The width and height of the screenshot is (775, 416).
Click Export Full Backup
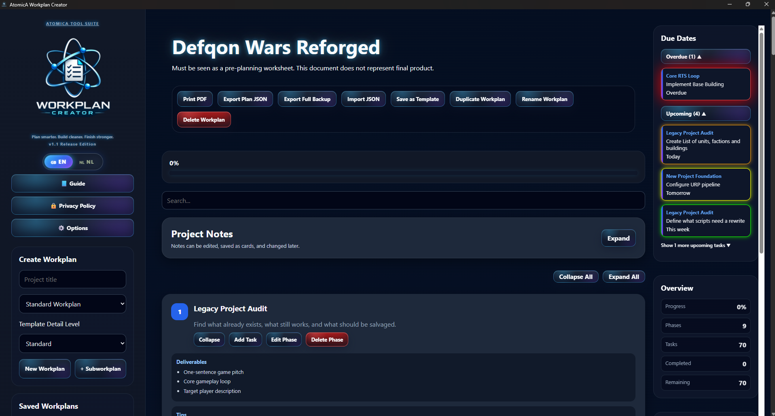click(x=307, y=99)
